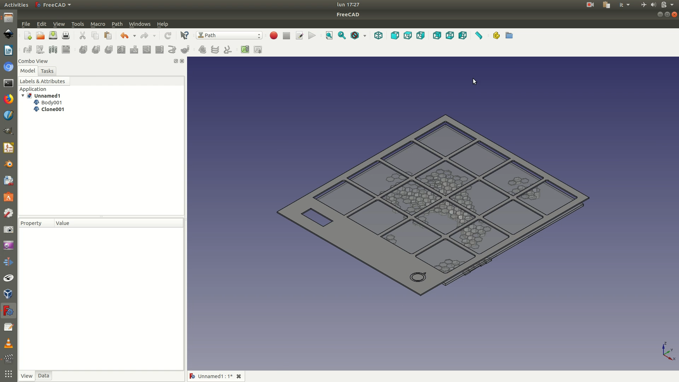Click the Cut scissors icon
Viewport: 679px width, 382px height.
point(82,35)
